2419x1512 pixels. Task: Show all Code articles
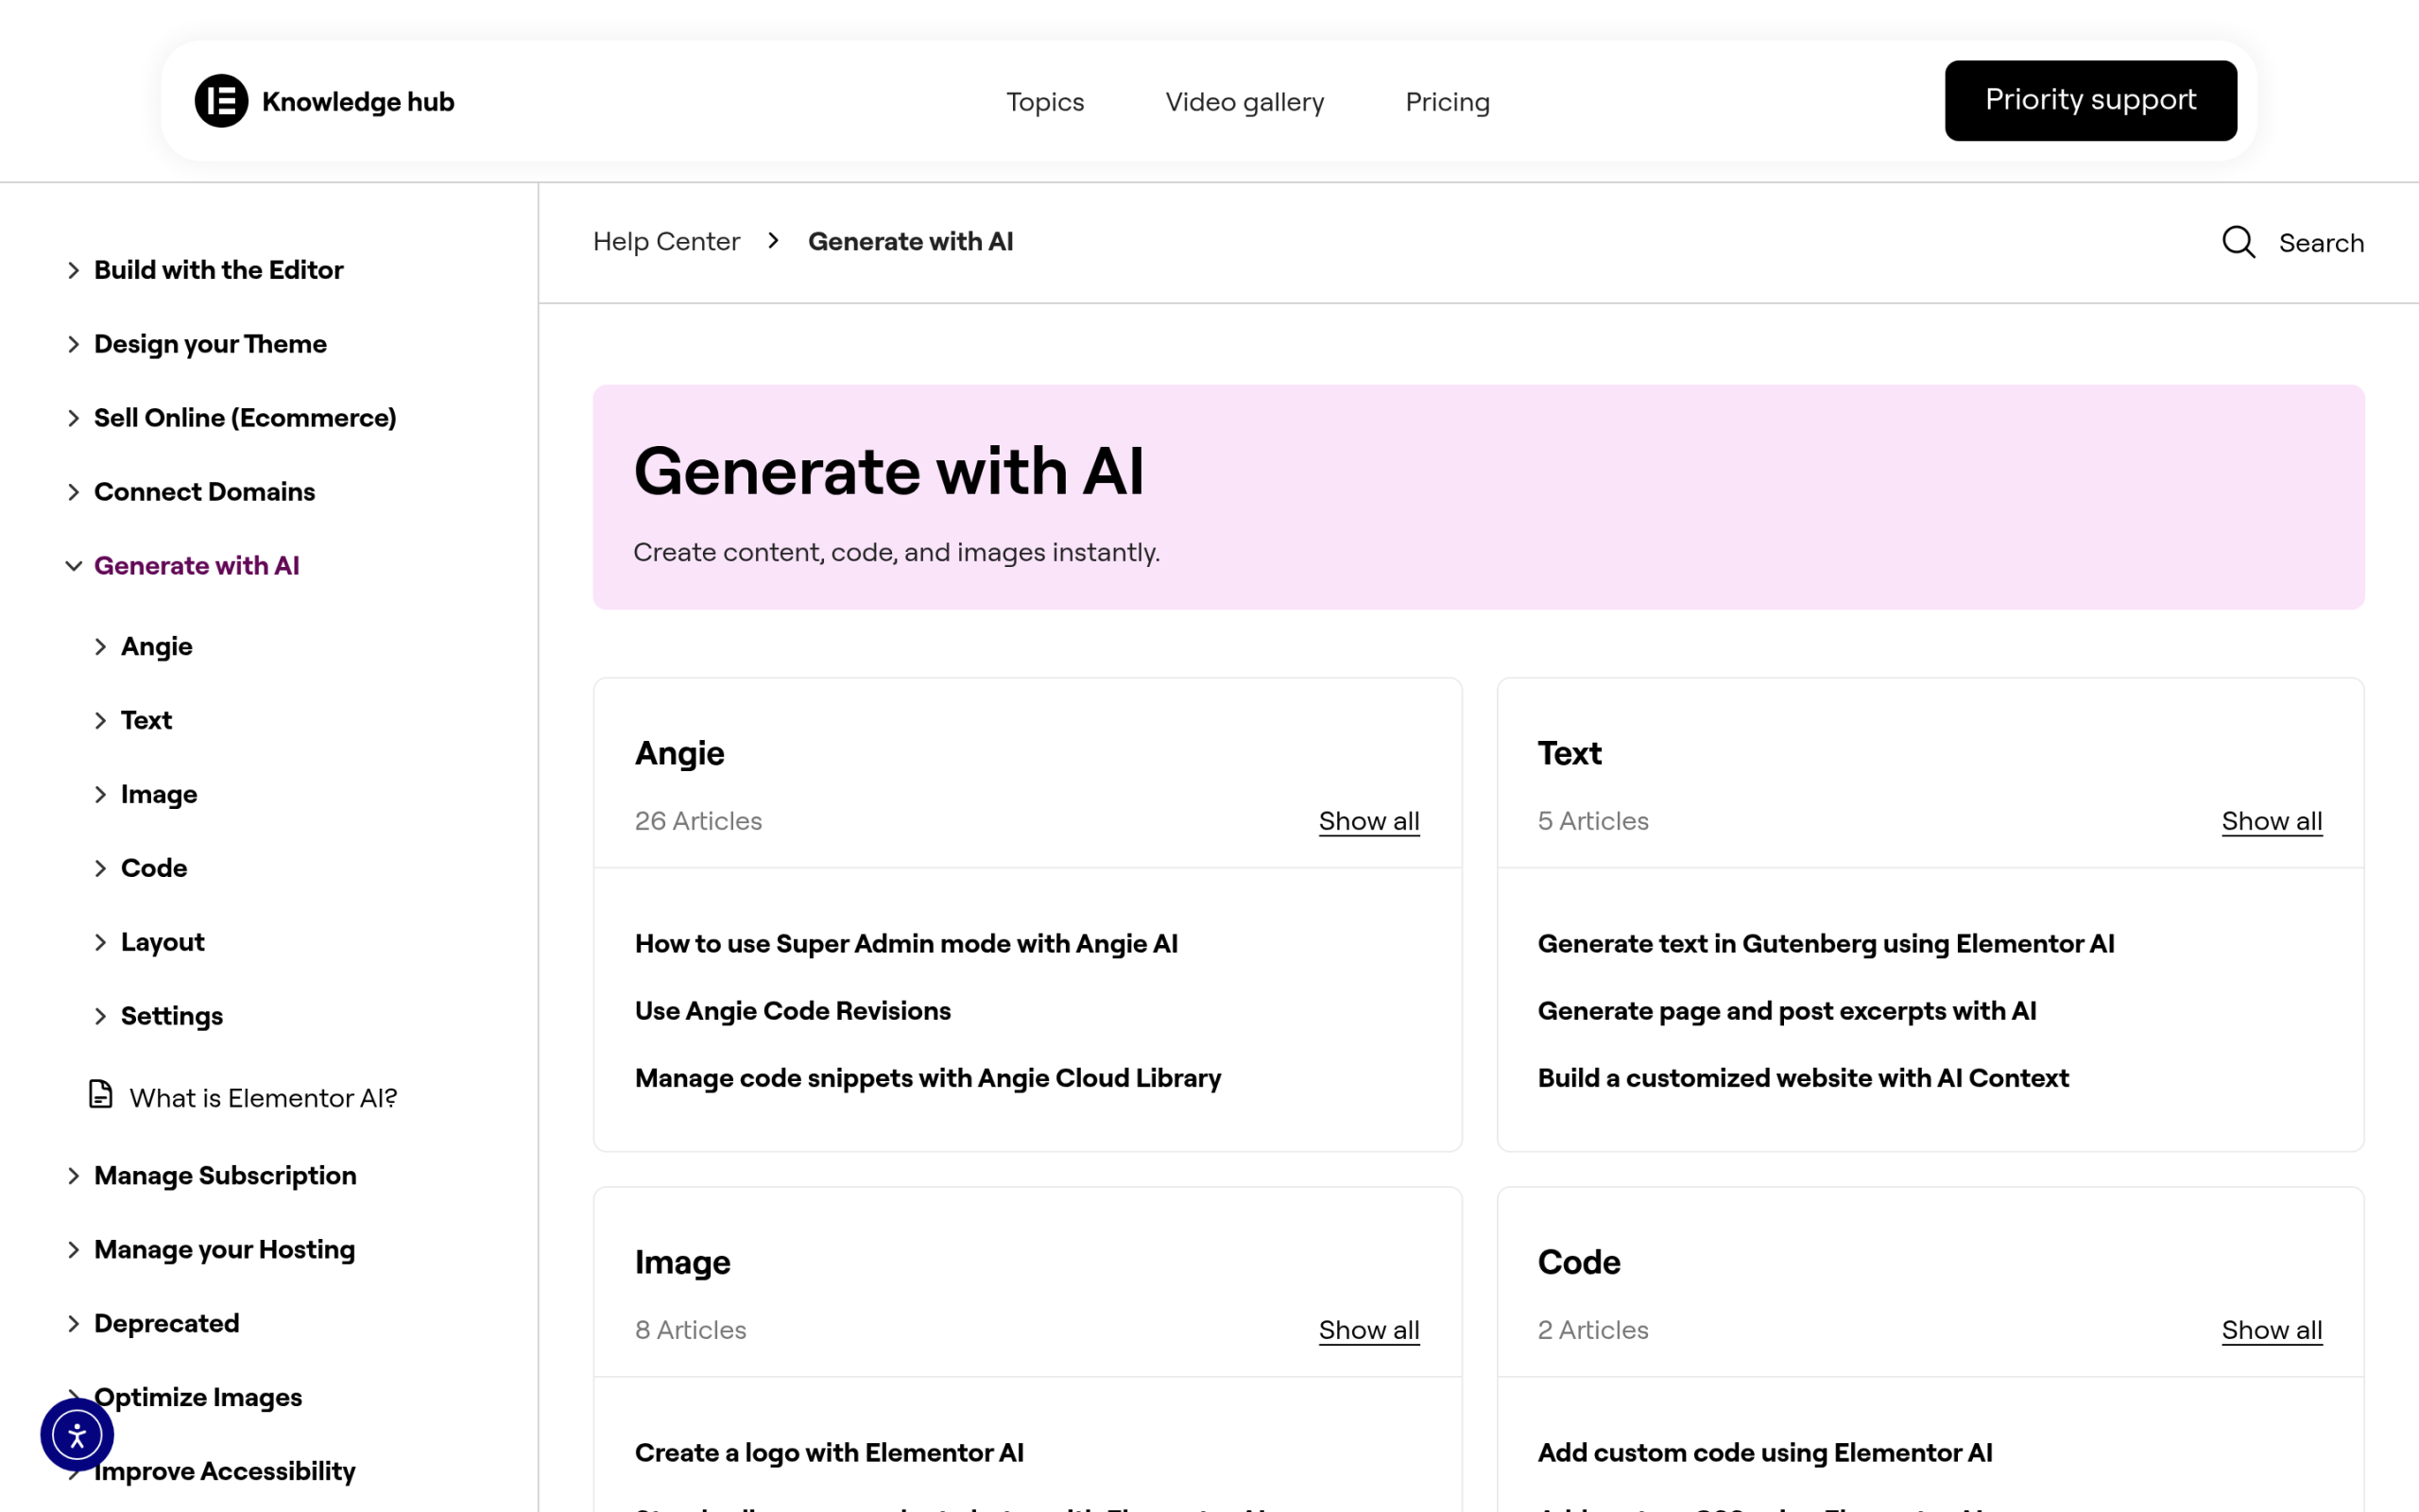[2271, 1330]
